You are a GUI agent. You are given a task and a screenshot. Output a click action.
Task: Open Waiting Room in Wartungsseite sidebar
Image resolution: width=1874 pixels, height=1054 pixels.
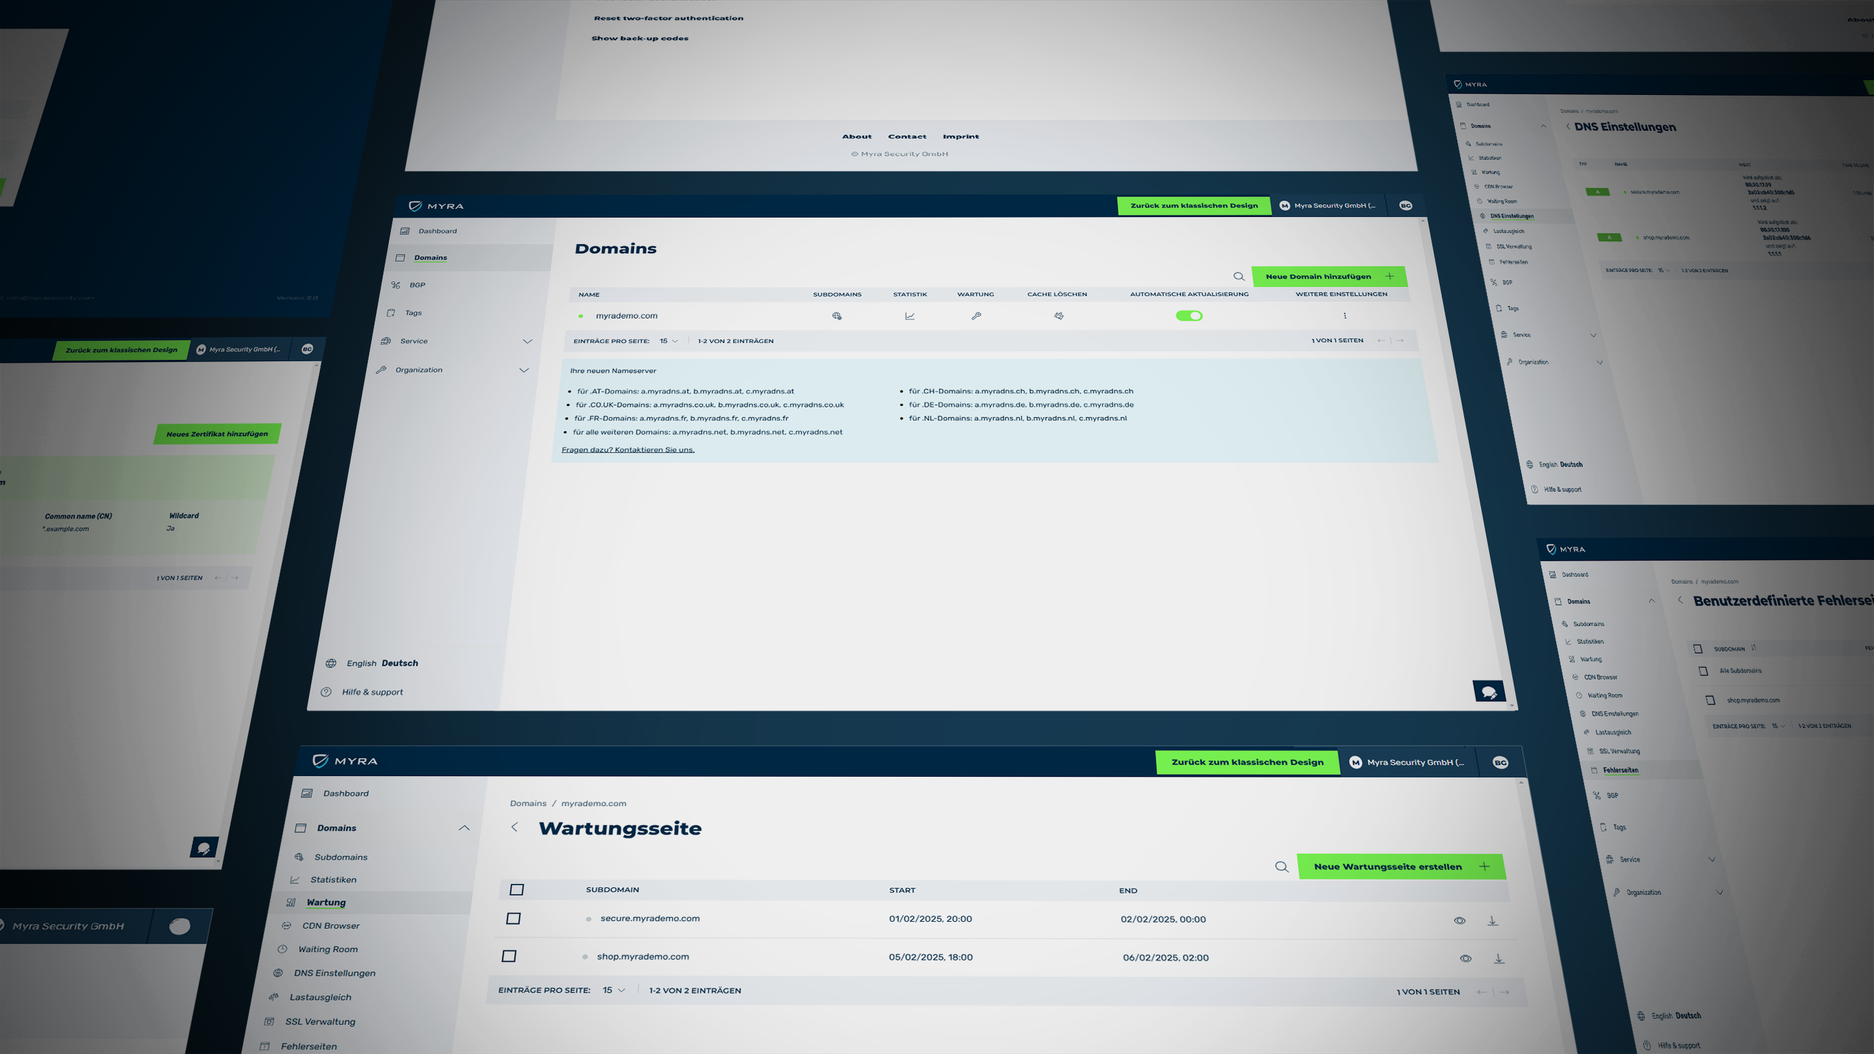tap(327, 949)
